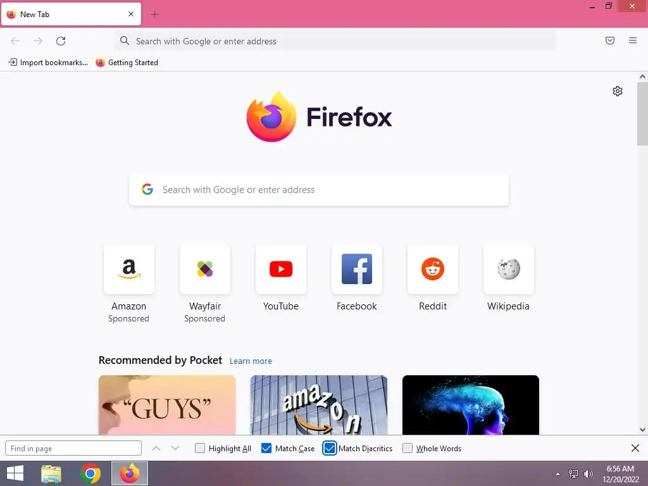
Task: Click the Sponsored label under Amazon
Action: (129, 319)
